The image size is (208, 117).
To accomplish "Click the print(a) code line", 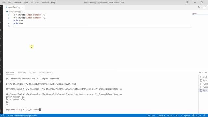I will point(18,20).
